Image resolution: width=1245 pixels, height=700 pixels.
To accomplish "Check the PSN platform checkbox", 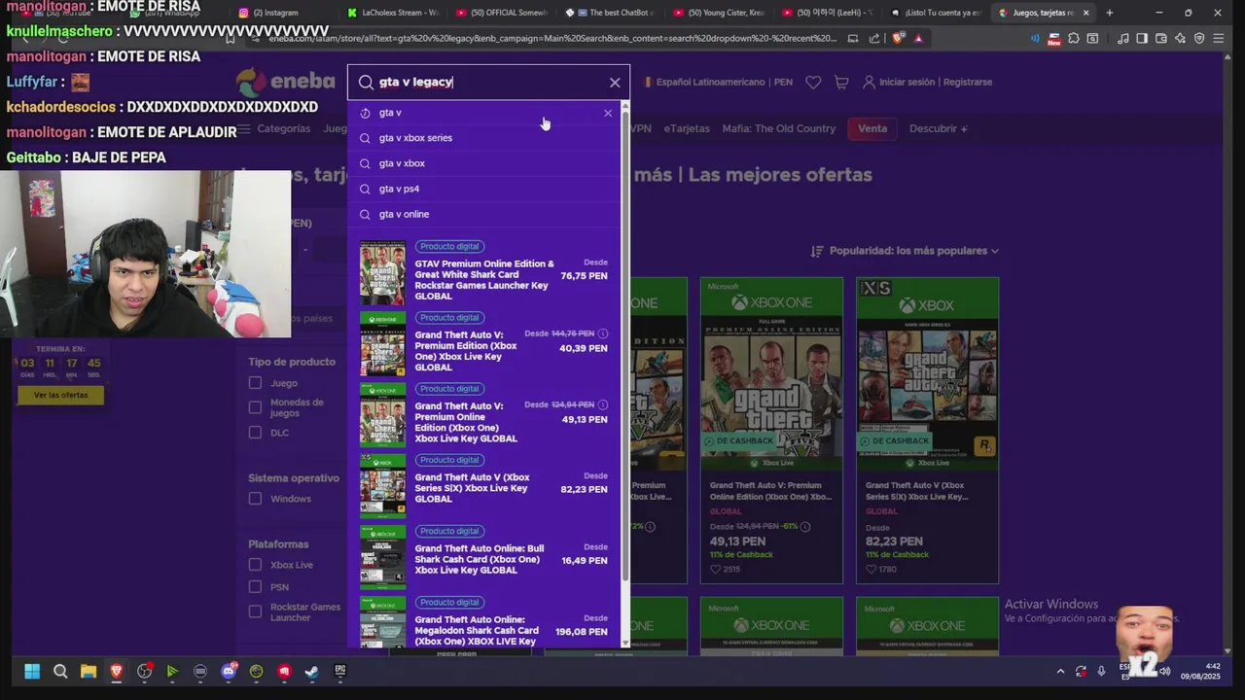I will coord(255,587).
